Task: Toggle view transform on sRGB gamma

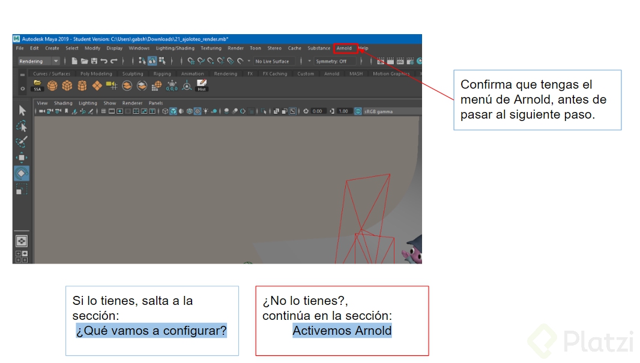Action: [x=358, y=111]
